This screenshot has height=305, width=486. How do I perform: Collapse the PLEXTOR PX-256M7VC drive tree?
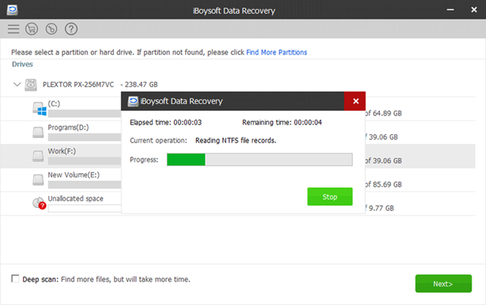pyautogui.click(x=17, y=84)
